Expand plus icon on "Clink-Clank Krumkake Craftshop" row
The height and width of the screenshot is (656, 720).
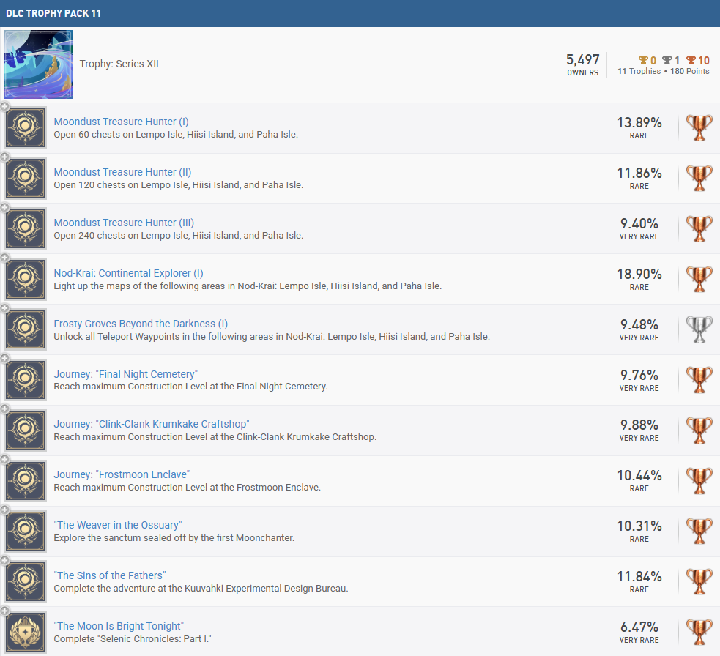4,409
